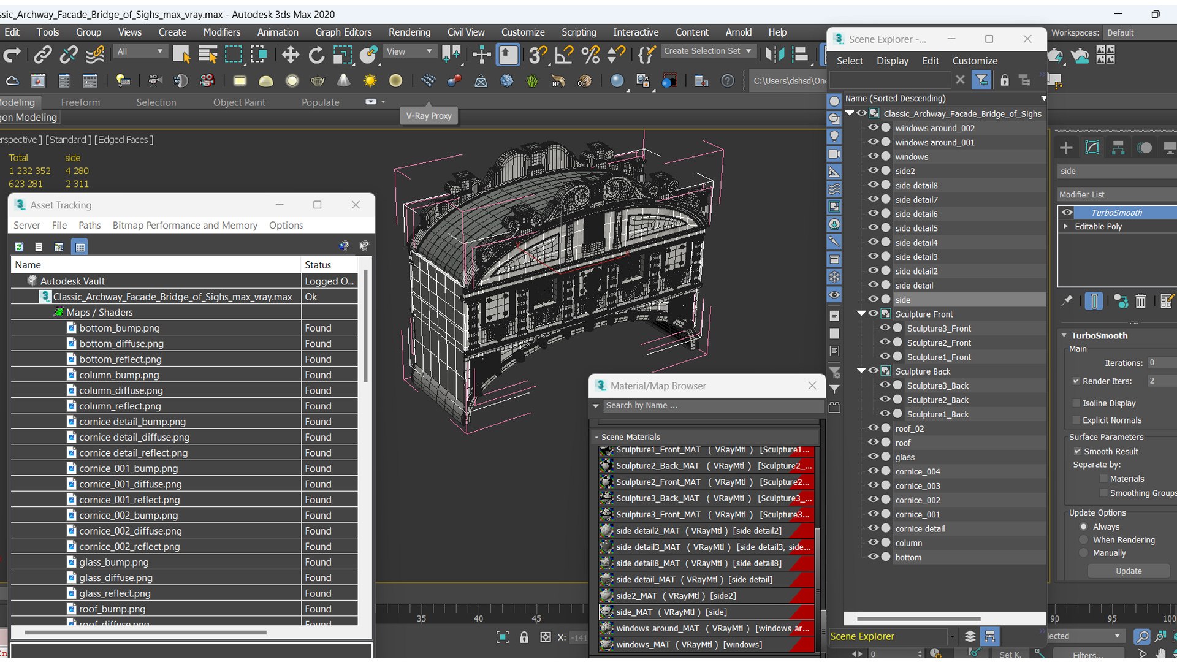
Task: Open the Create Selection Set dropdown
Action: [708, 51]
